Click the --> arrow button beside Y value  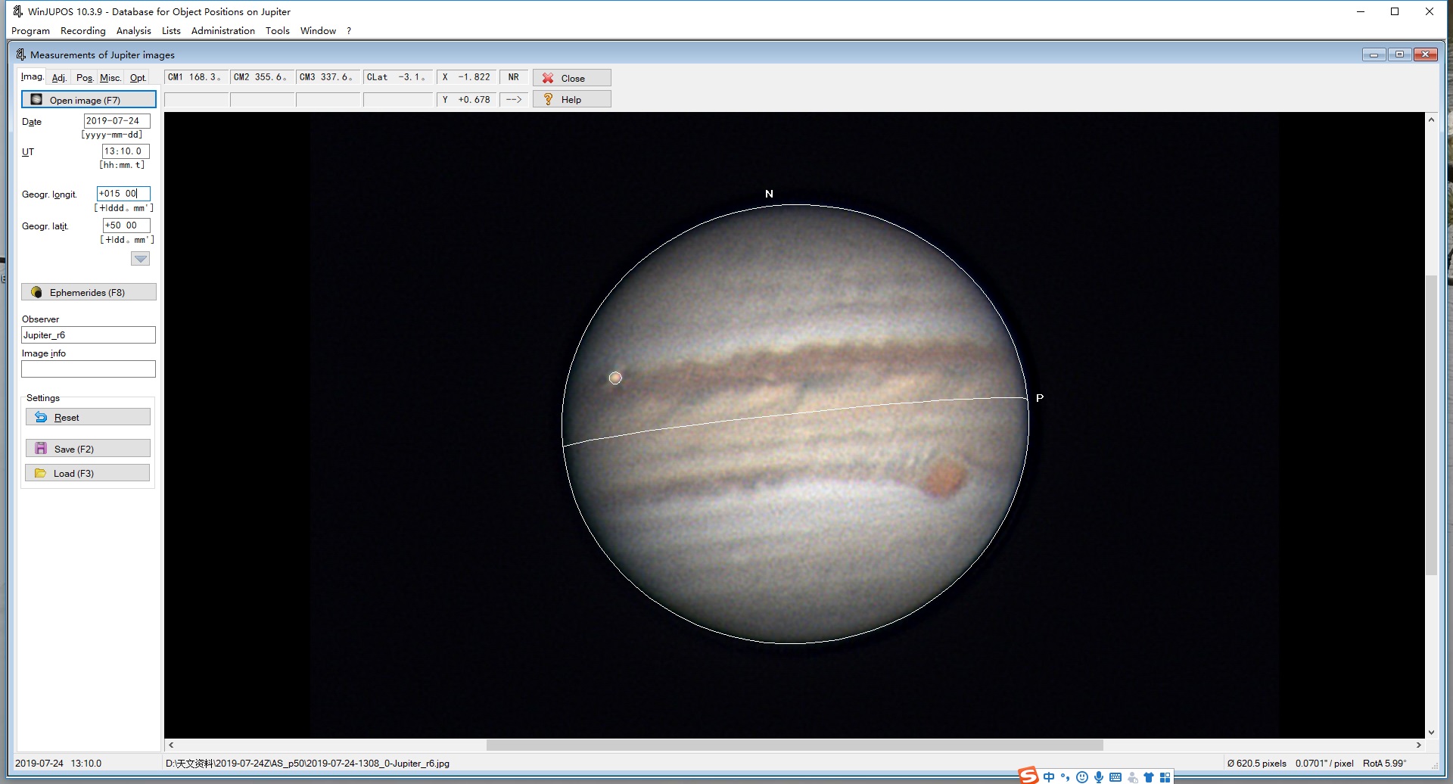click(x=514, y=99)
